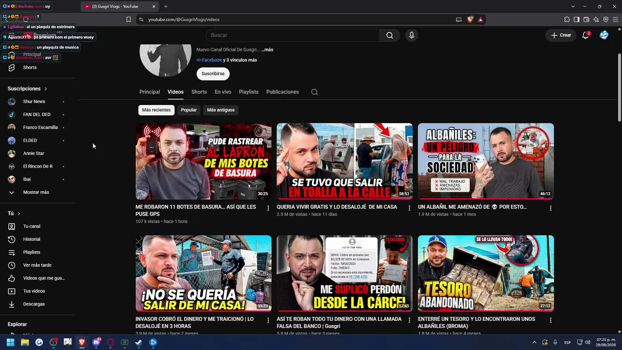Switch to the Playlists channel tab
Screen dimensions: 622x350
(249, 92)
